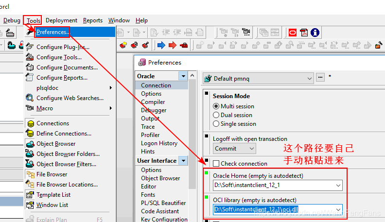The image size is (385, 222).
Task: Select Connection in the Oracle preferences list
Action: (161, 85)
